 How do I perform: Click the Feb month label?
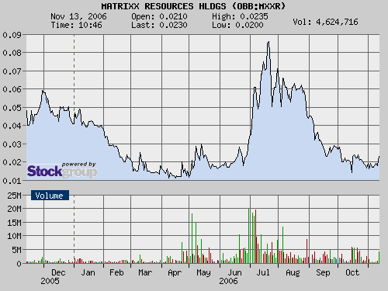tap(116, 272)
